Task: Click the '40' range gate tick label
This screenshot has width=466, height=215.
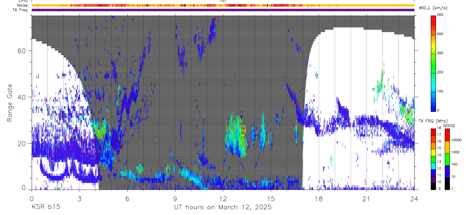Action: pos(21,97)
